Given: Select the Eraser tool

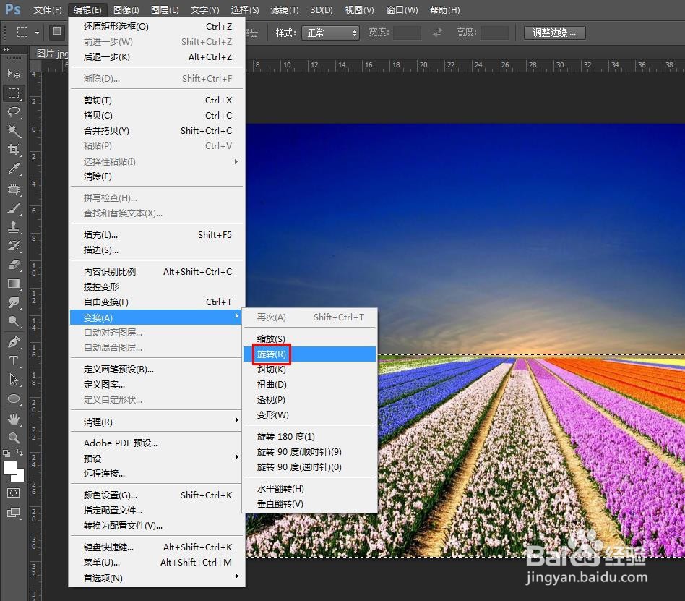Looking at the screenshot, I should (14, 265).
